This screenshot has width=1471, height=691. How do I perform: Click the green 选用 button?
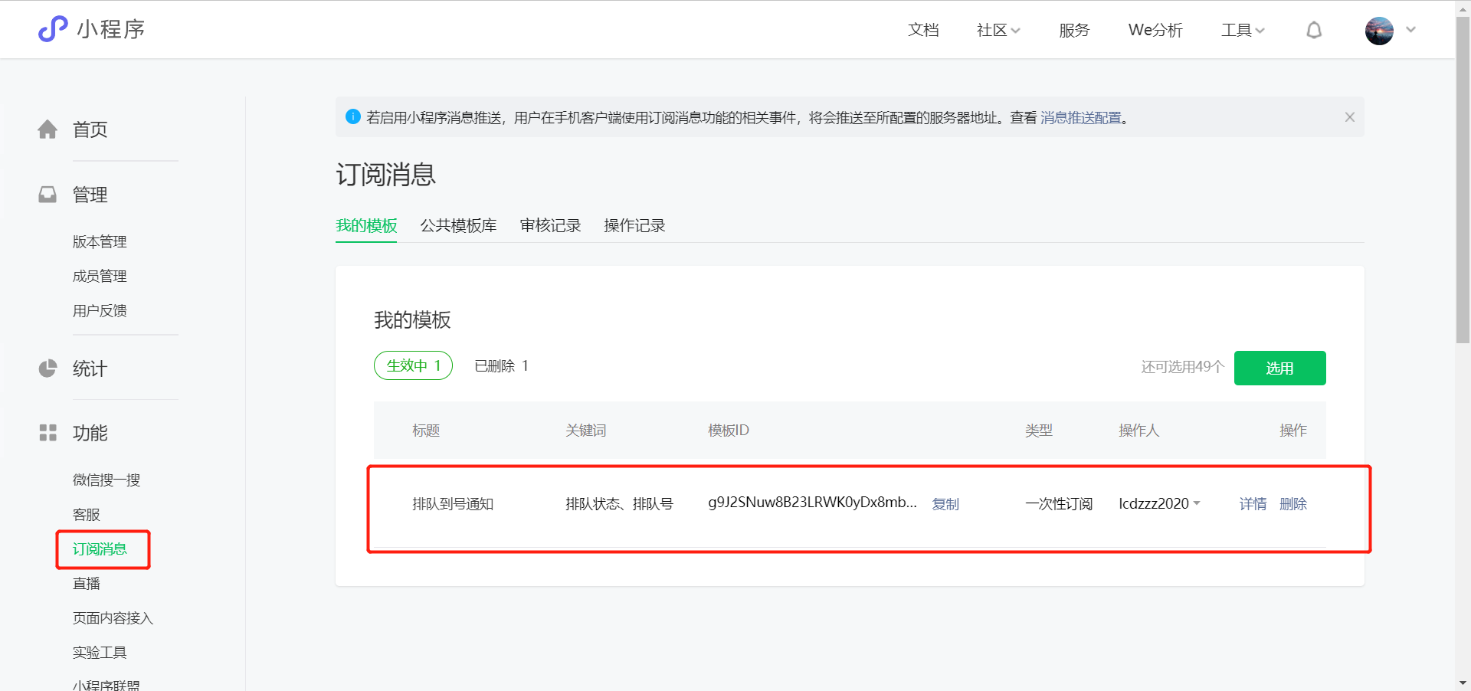(x=1279, y=368)
